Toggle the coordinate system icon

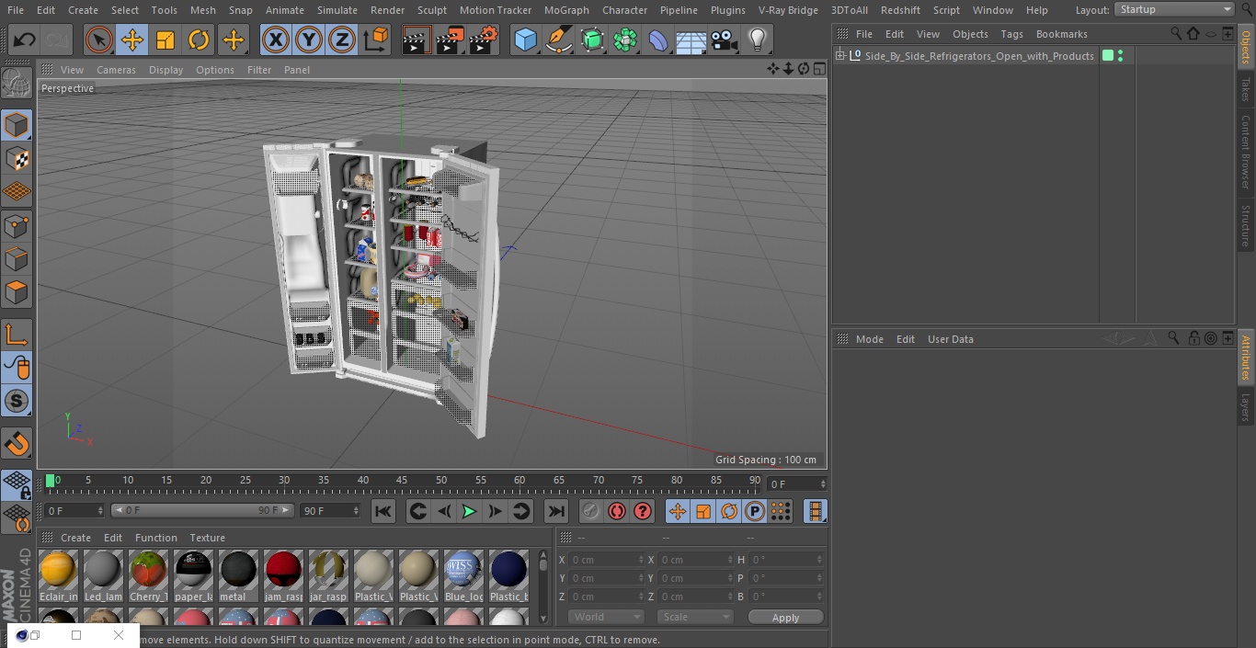376,40
